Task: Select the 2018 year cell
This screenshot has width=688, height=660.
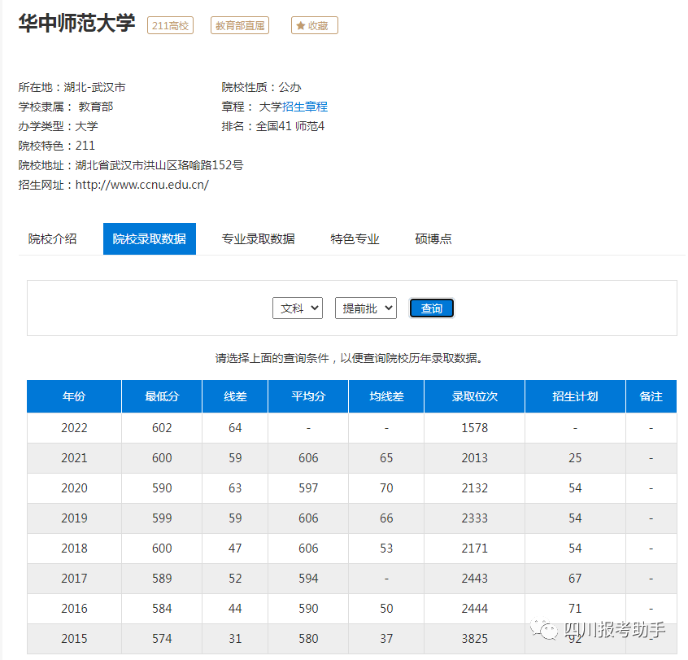Action: [x=74, y=548]
